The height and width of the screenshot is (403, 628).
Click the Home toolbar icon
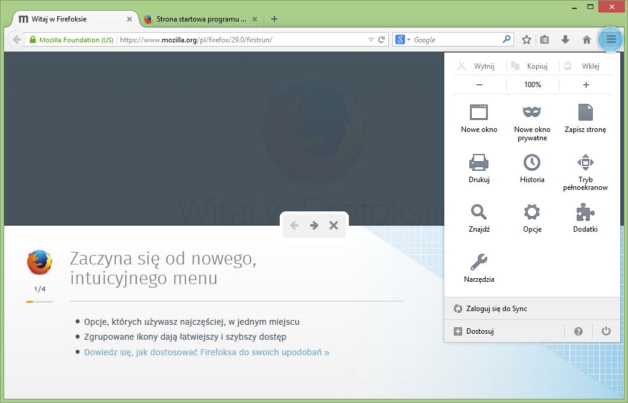click(587, 39)
